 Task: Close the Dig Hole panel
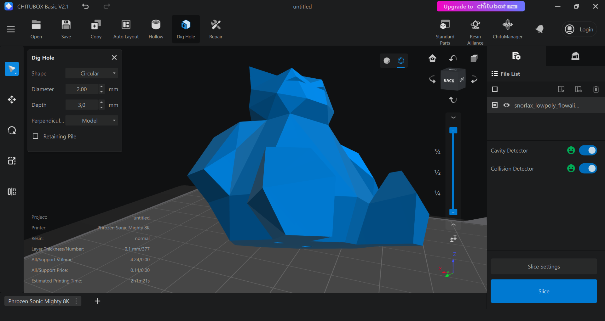[x=114, y=57]
